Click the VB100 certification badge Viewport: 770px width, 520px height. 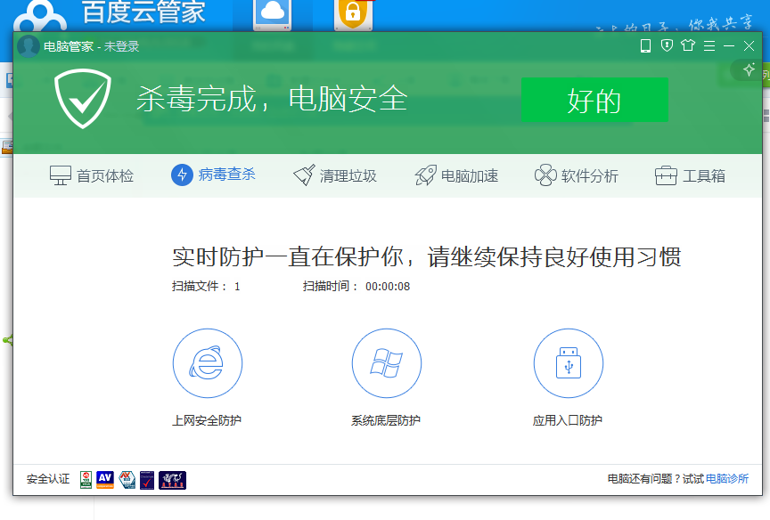click(86, 480)
